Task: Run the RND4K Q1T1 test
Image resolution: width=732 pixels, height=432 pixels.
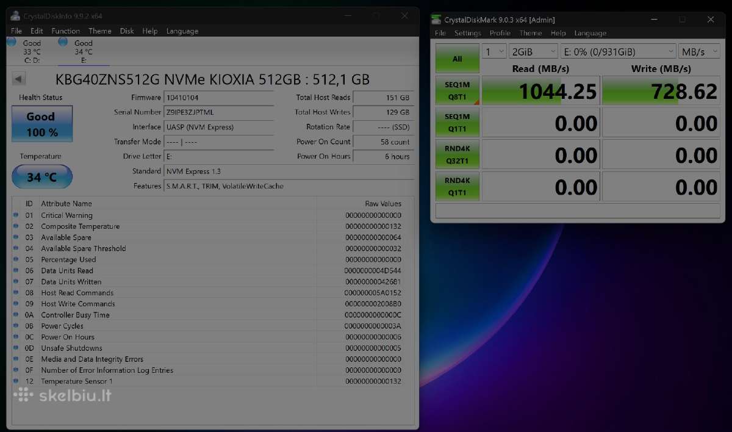Action: point(457,186)
